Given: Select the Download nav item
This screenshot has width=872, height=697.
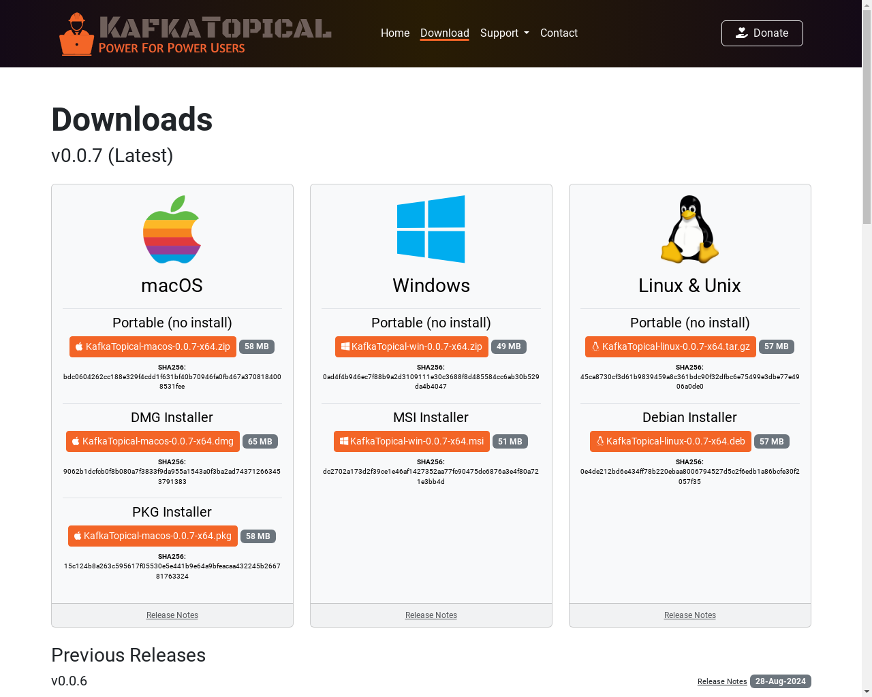Looking at the screenshot, I should tap(445, 33).
